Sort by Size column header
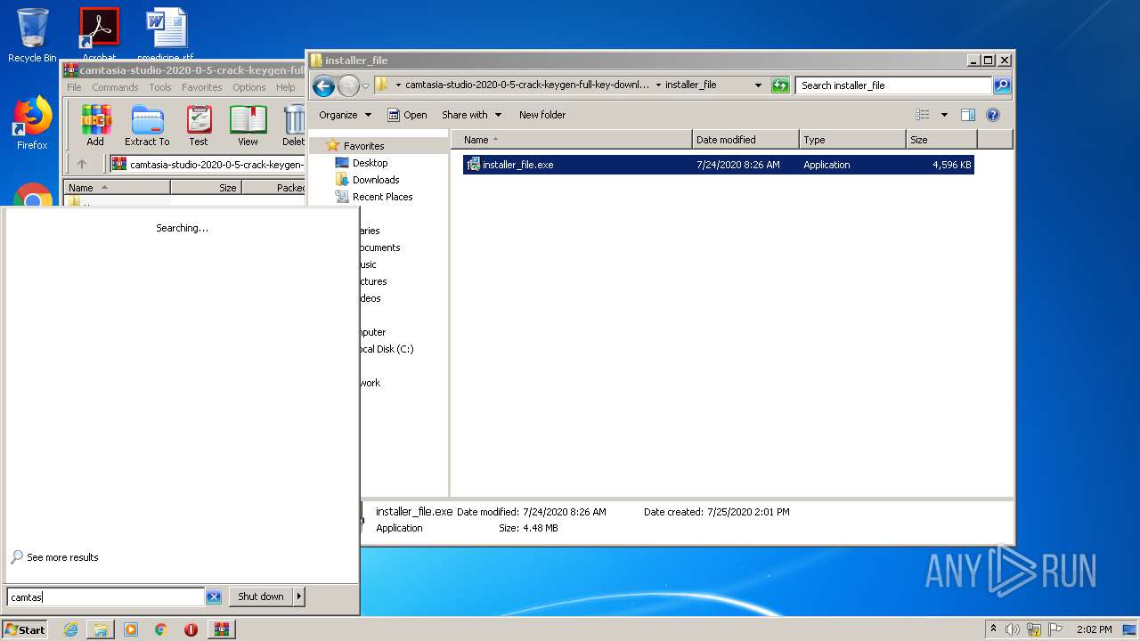Image resolution: width=1140 pixels, height=641 pixels. click(x=941, y=140)
